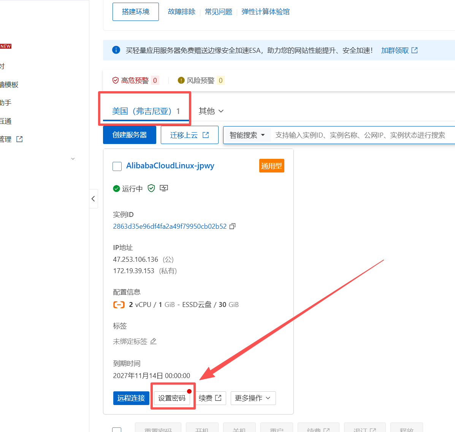Expand the sidebar chevron section
Viewport: 455px width, 432px height.
pos(73,159)
